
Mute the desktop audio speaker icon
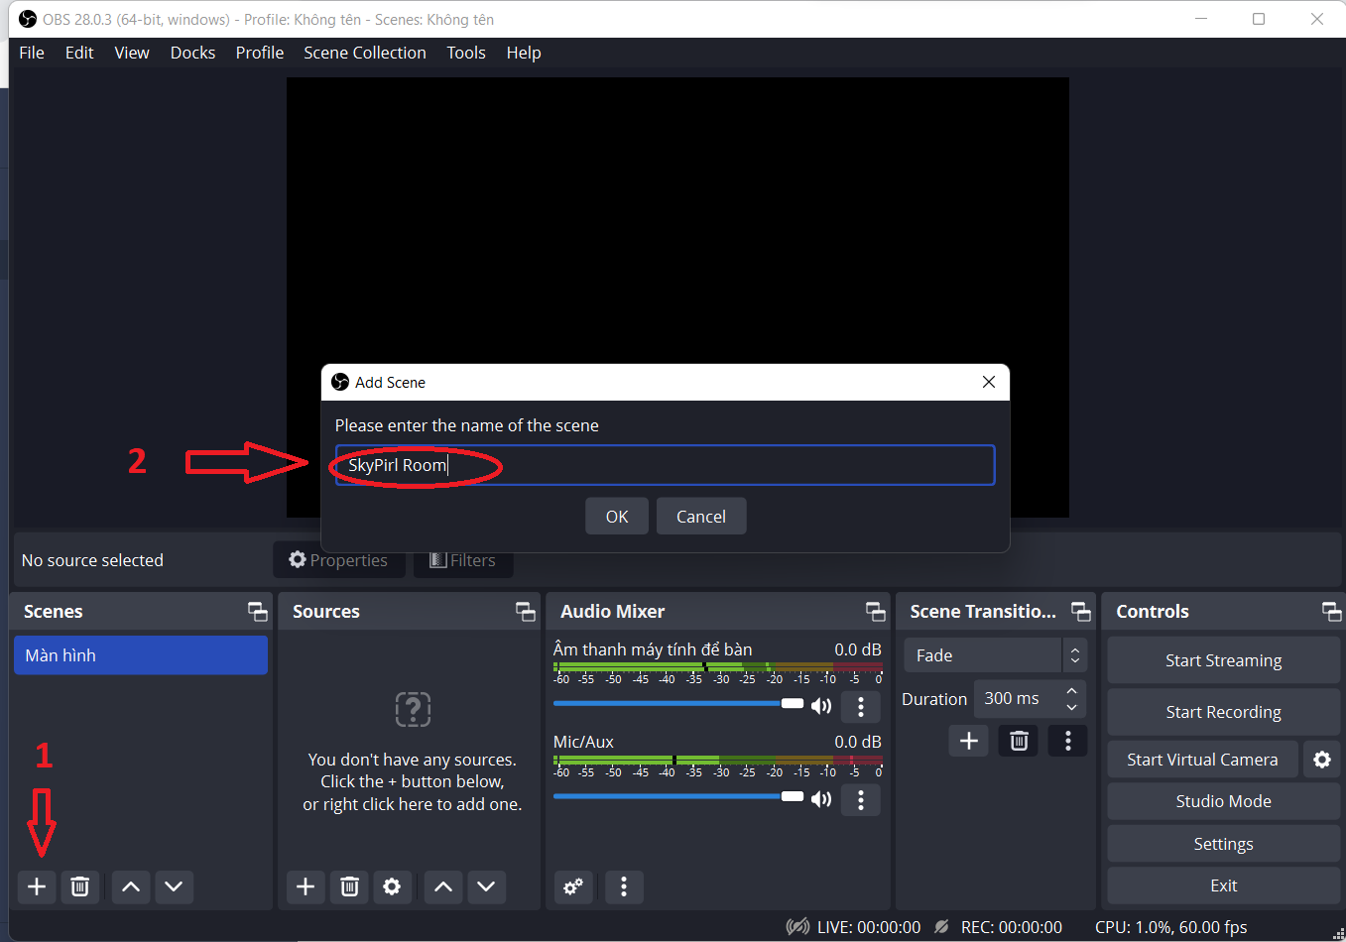tap(821, 706)
